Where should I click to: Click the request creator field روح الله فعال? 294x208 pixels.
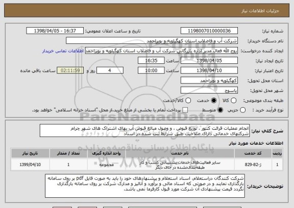[161, 51]
